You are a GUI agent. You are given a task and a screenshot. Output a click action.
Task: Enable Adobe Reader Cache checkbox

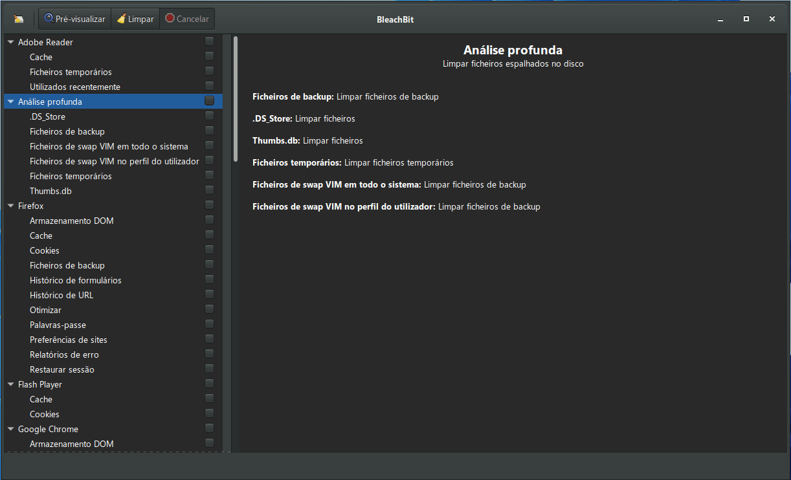coord(209,56)
